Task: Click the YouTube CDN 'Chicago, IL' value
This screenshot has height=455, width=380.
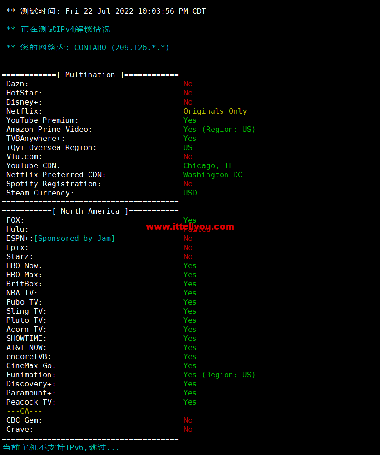Action: pyautogui.click(x=208, y=166)
